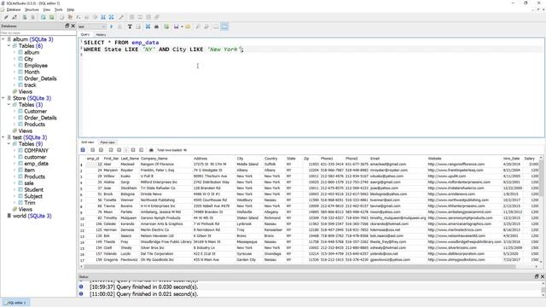Click the Website column header
The image size is (546, 307).
464,159
